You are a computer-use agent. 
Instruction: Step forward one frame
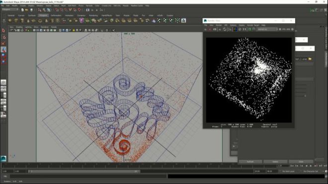(316, 166)
